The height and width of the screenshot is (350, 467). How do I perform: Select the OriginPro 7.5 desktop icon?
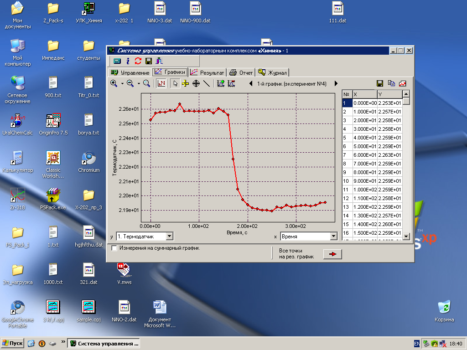point(53,124)
